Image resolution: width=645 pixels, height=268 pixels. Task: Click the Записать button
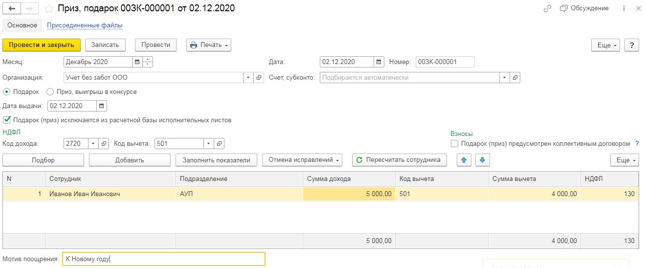(x=105, y=45)
